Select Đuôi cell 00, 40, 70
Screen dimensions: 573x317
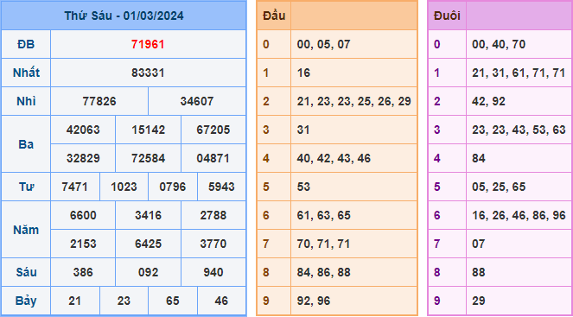tap(519, 44)
